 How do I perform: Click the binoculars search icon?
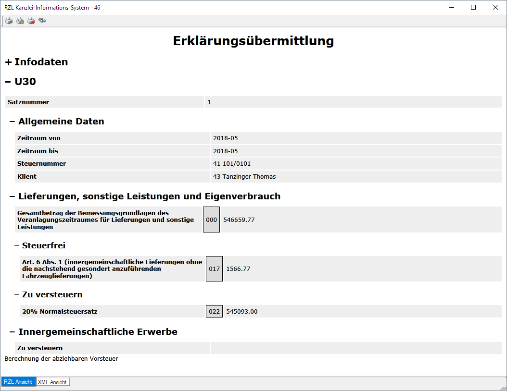42,21
